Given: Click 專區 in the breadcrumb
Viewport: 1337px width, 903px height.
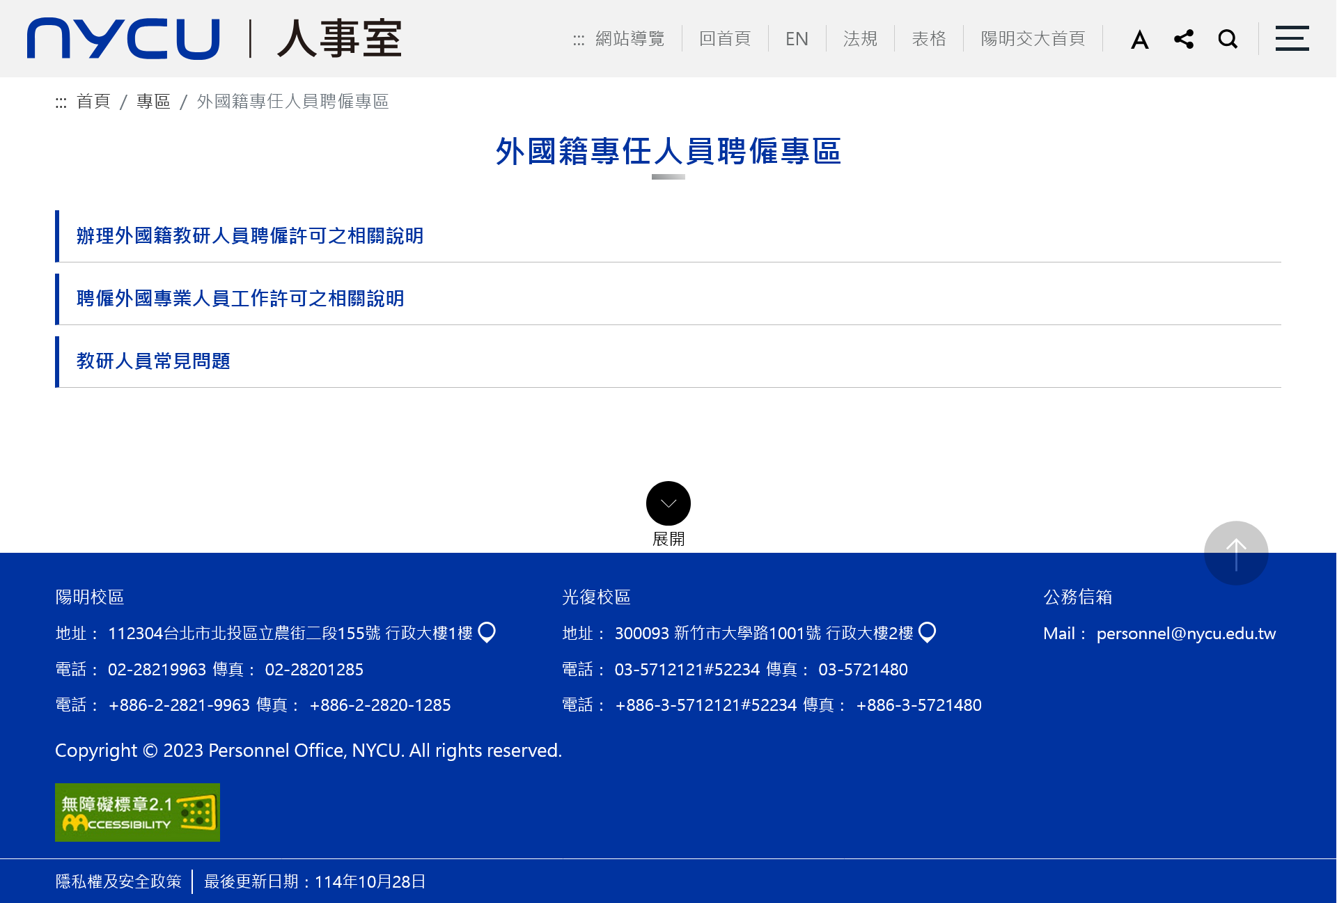Looking at the screenshot, I should [153, 102].
